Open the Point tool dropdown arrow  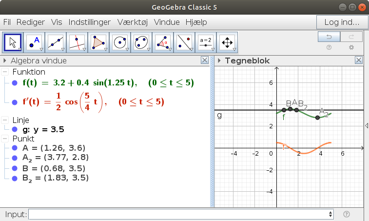[x=41, y=50]
